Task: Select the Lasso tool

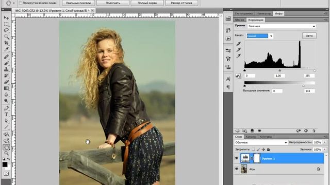Action: [6, 30]
